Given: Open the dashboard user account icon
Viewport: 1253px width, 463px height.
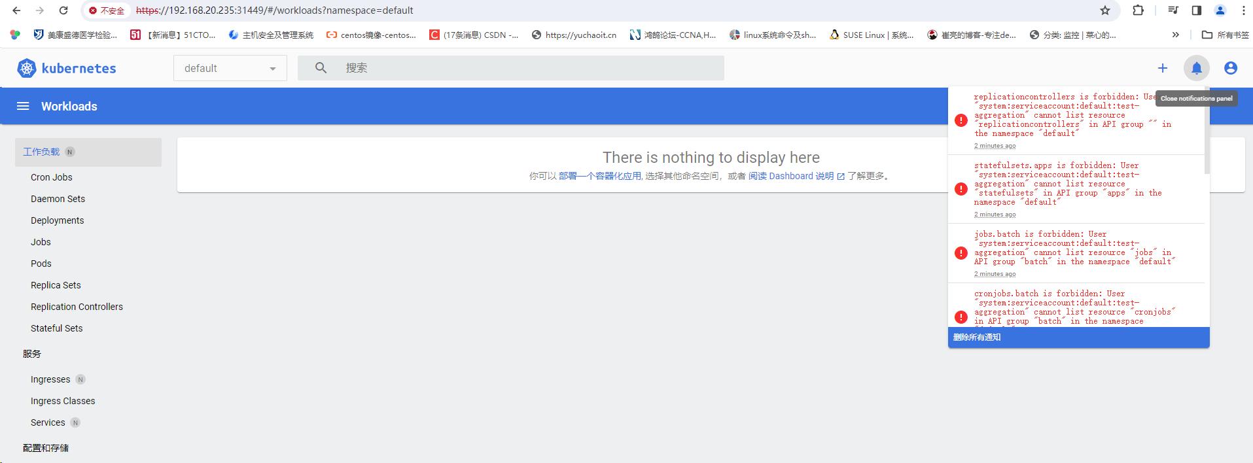Looking at the screenshot, I should pyautogui.click(x=1231, y=68).
